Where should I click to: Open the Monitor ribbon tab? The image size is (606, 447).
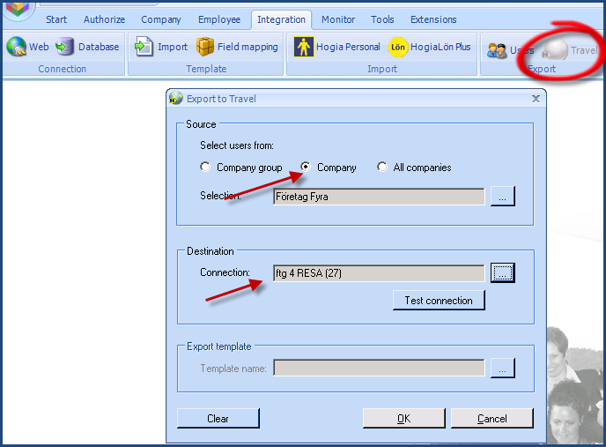pyautogui.click(x=338, y=19)
